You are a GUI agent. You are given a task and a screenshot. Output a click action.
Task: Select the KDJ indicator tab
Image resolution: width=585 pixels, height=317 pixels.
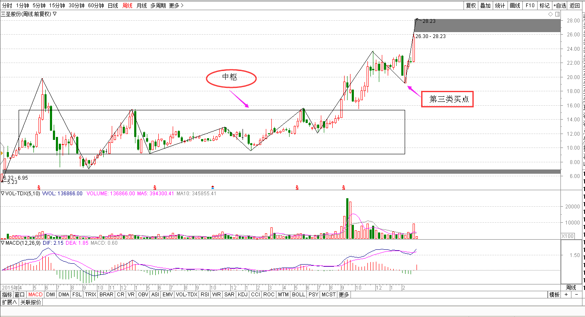click(243, 295)
